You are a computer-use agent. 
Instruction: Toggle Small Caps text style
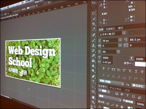coord(119,70)
